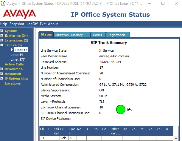Expand the IP Networking node
This screenshot has width=182, height=141.
click(x=1, y=79)
